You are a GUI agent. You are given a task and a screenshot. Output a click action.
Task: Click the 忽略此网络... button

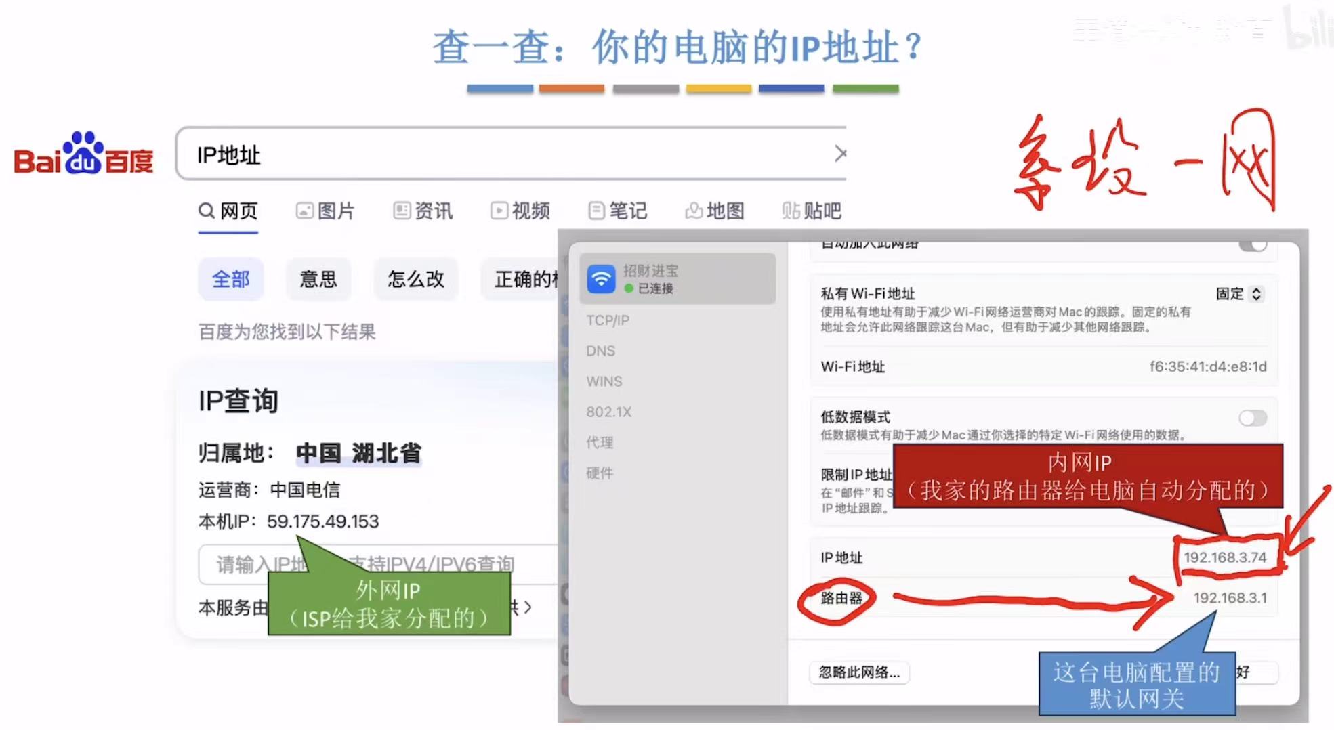pos(859,672)
